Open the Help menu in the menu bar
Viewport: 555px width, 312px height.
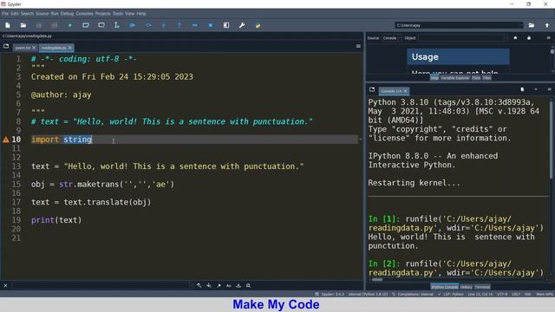point(141,14)
